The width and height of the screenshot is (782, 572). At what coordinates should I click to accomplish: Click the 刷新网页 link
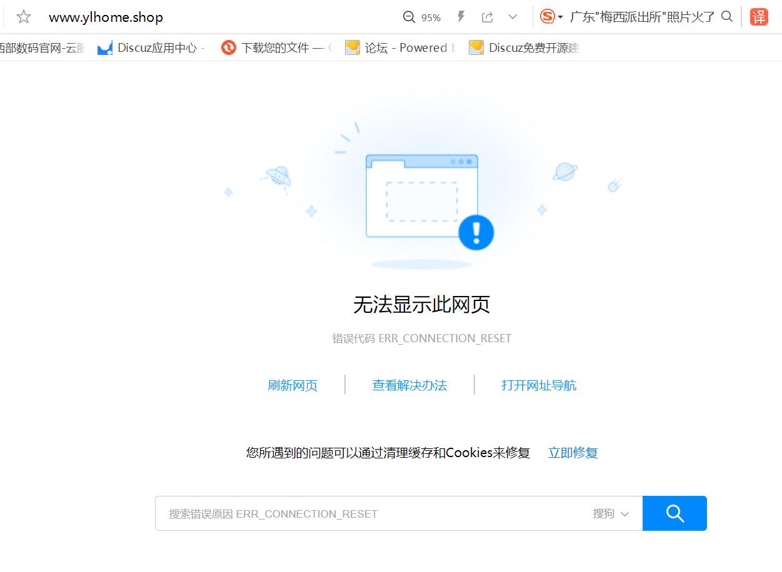(293, 385)
